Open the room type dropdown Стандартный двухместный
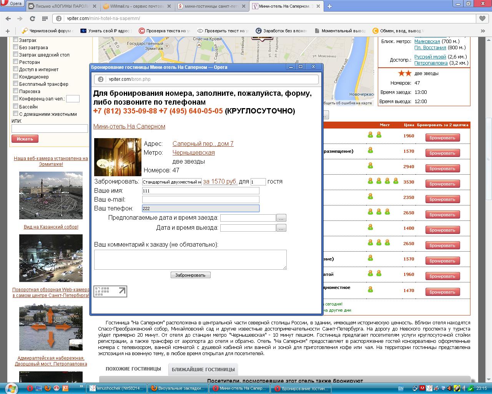The width and height of the screenshot is (492, 394). [x=172, y=182]
